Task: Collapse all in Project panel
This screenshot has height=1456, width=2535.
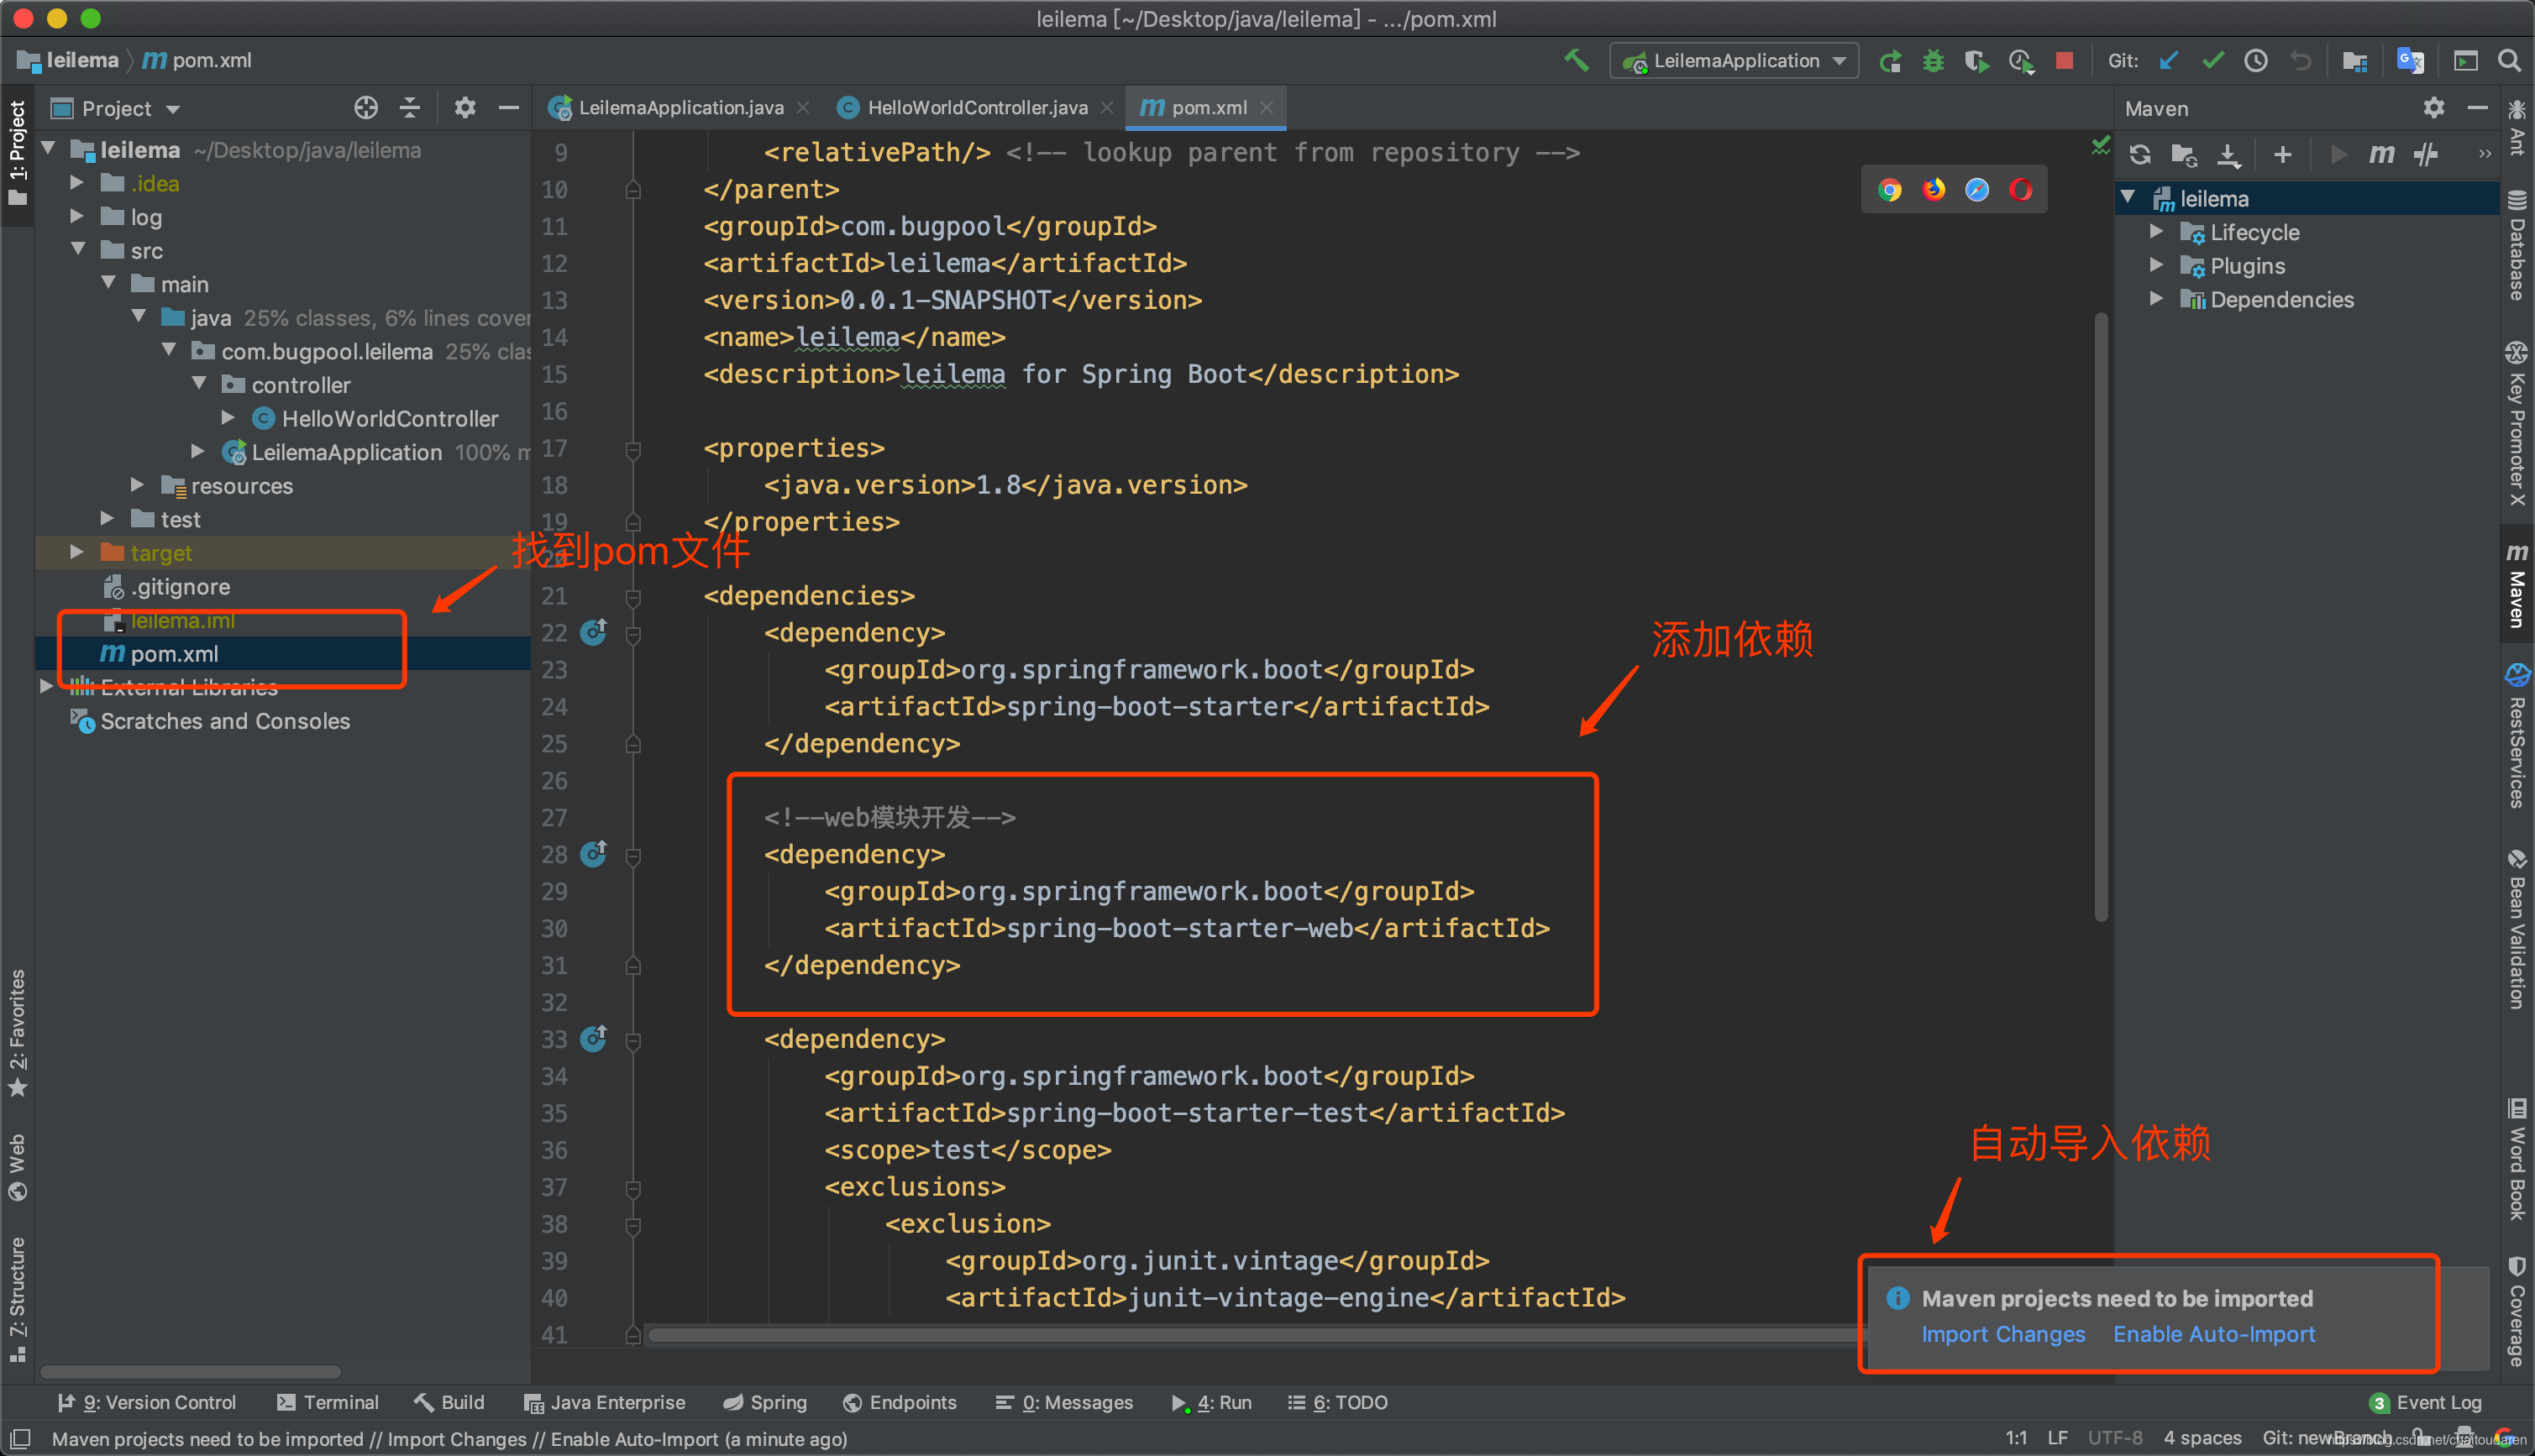Action: 410,108
